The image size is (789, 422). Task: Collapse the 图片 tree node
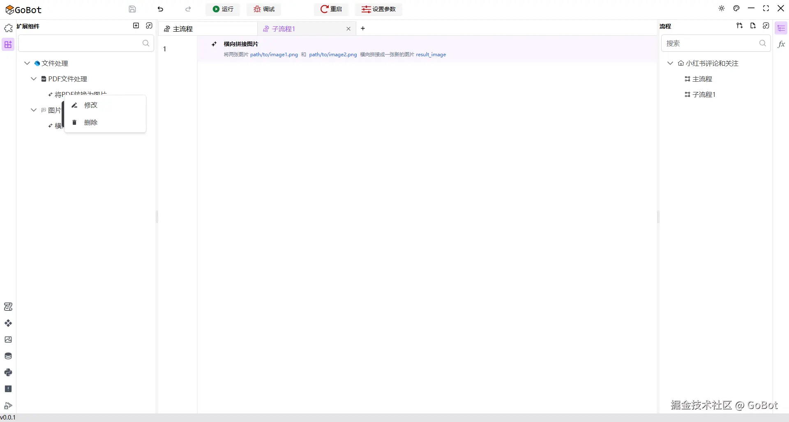tap(34, 110)
